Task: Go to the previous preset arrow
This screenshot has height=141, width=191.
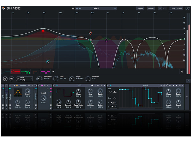Action: pyautogui.click(x=77, y=8)
